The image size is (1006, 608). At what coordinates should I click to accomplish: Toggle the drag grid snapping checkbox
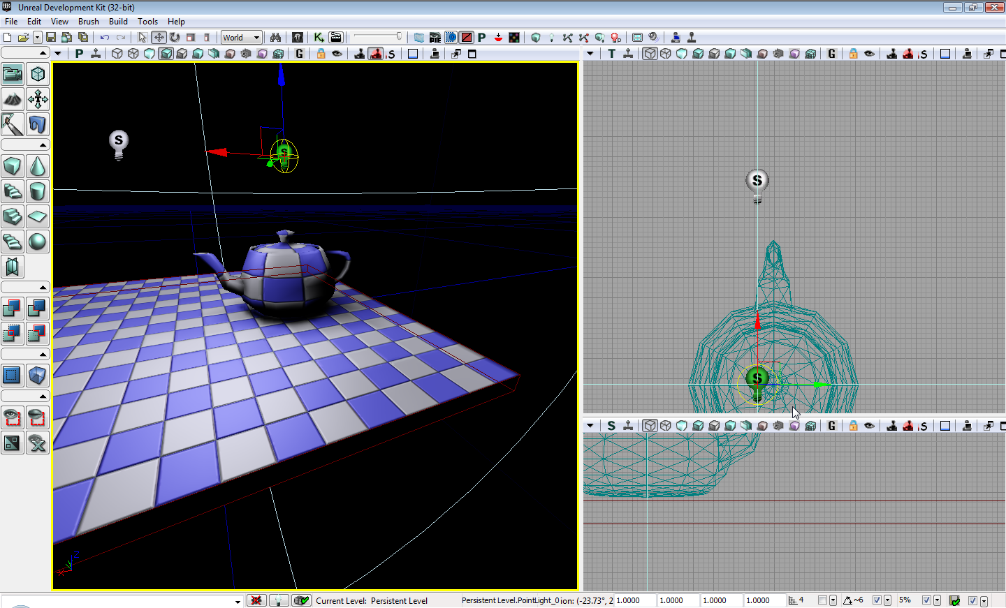(x=822, y=600)
